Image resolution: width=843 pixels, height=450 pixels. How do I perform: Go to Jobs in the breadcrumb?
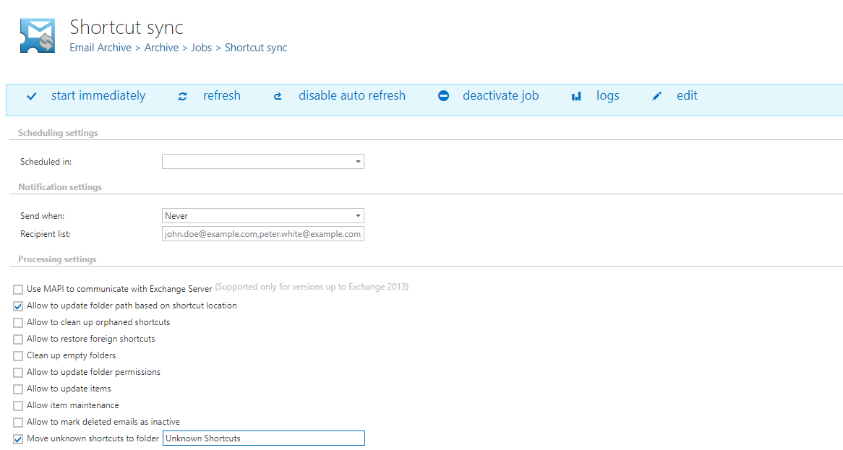pyautogui.click(x=201, y=48)
